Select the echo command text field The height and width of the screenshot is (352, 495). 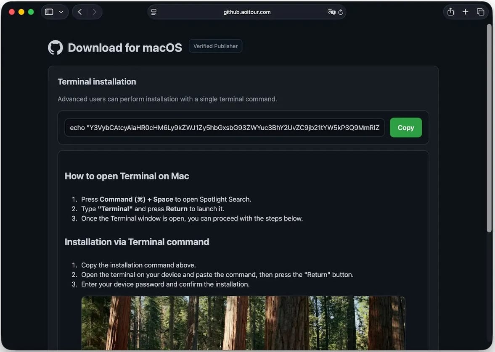click(225, 127)
